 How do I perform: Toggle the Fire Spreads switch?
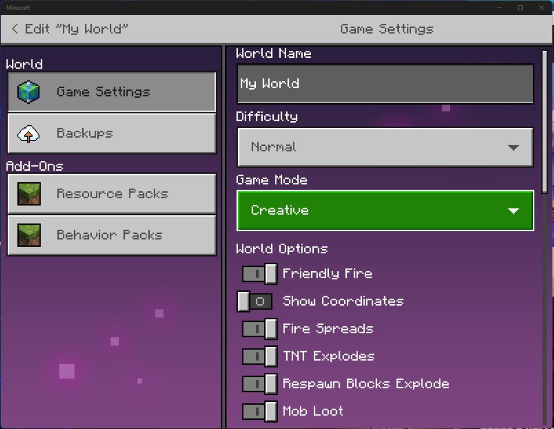pyautogui.click(x=260, y=329)
